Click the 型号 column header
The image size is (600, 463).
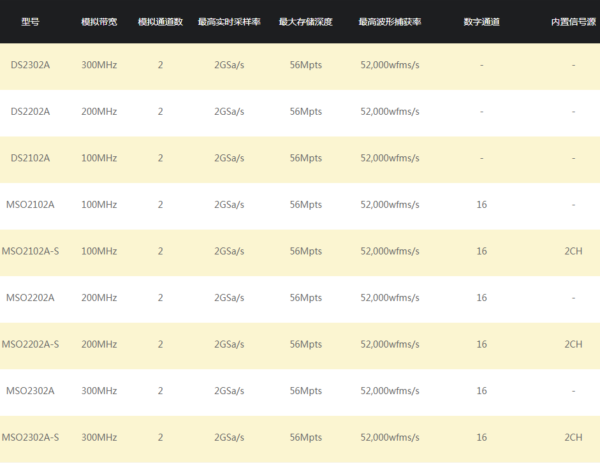[30, 22]
